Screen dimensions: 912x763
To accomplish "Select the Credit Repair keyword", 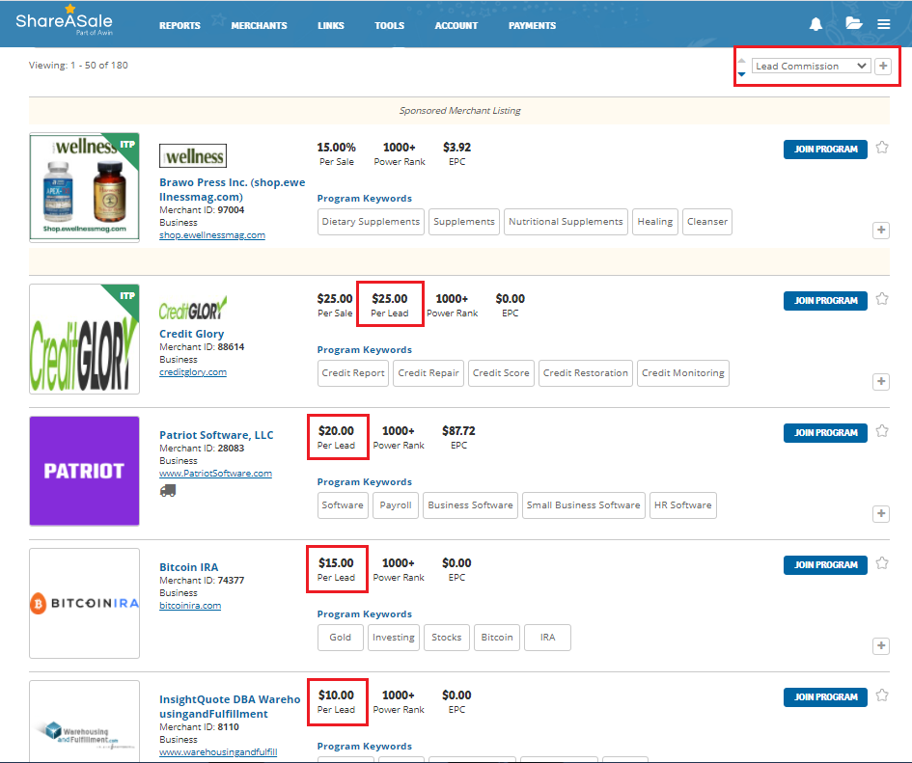I will [x=428, y=372].
